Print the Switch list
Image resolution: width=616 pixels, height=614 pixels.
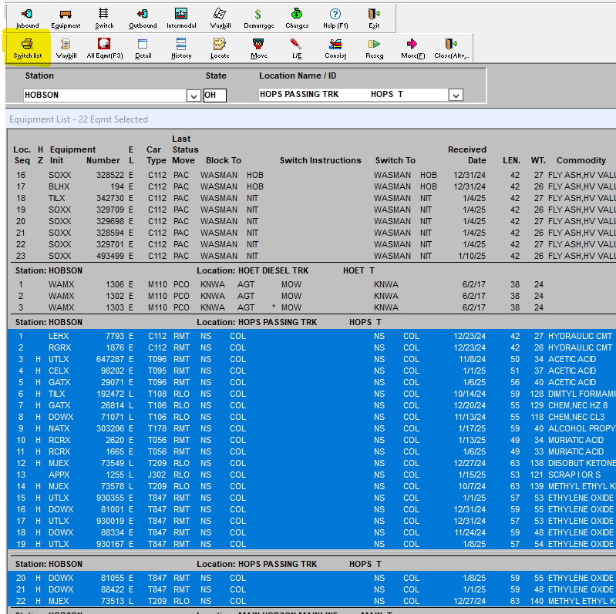pyautogui.click(x=27, y=49)
